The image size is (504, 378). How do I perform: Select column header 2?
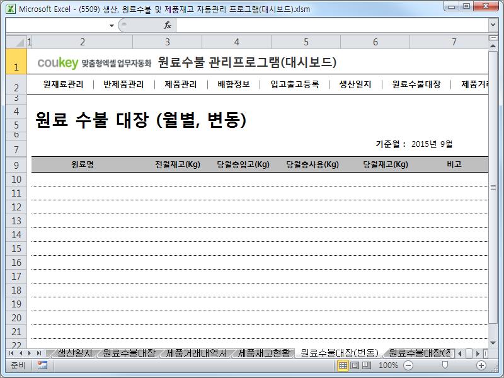(x=83, y=42)
